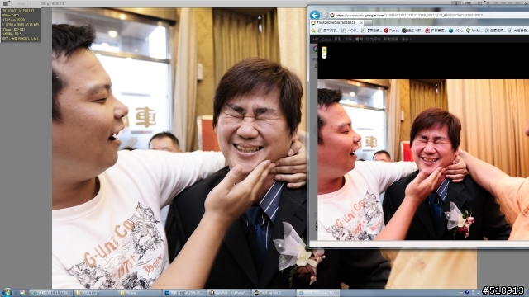Viewport: 529px width, 297px height.
Task: Click the +你 item in Google bar
Action: point(315,40)
